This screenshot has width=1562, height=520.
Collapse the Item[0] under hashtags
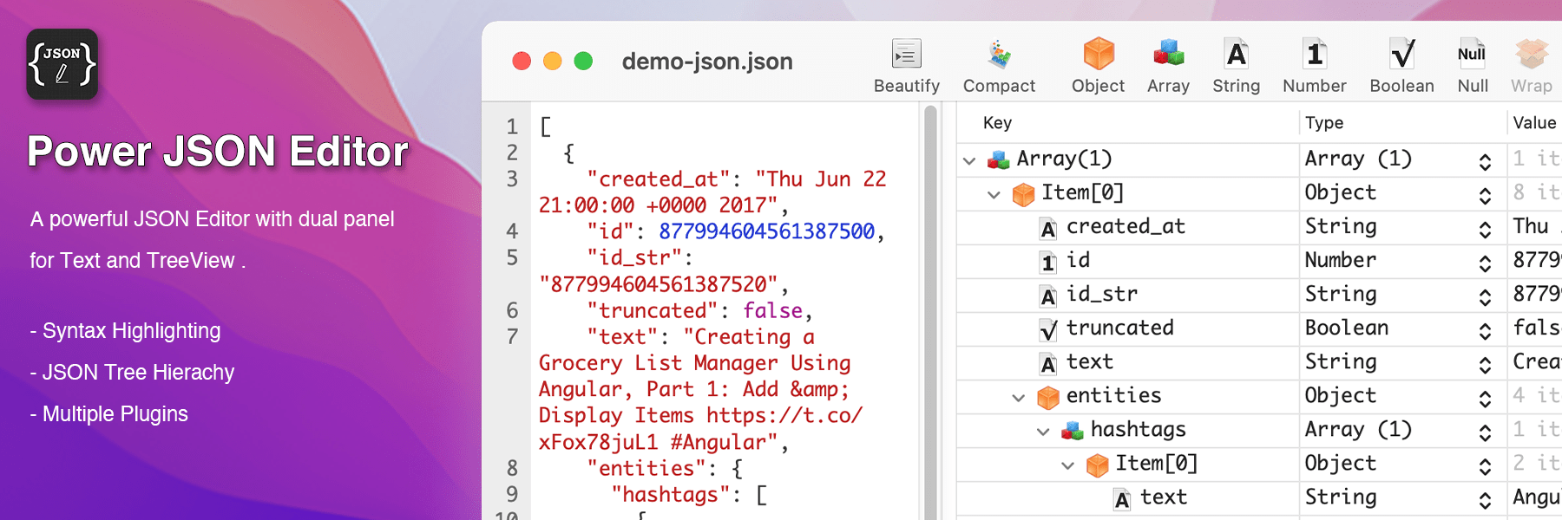1067,465
